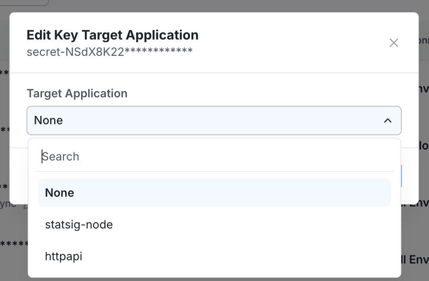Click the Target Application field label
Image resolution: width=429 pixels, height=281 pixels.
pos(77,93)
